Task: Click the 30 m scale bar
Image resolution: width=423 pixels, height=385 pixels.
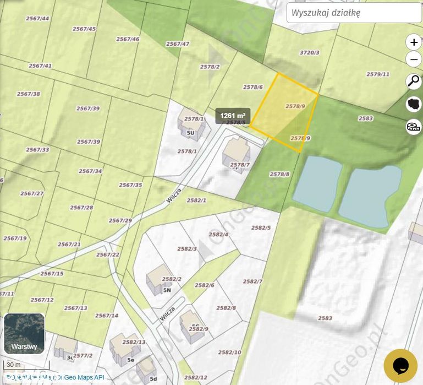Action: [26, 365]
